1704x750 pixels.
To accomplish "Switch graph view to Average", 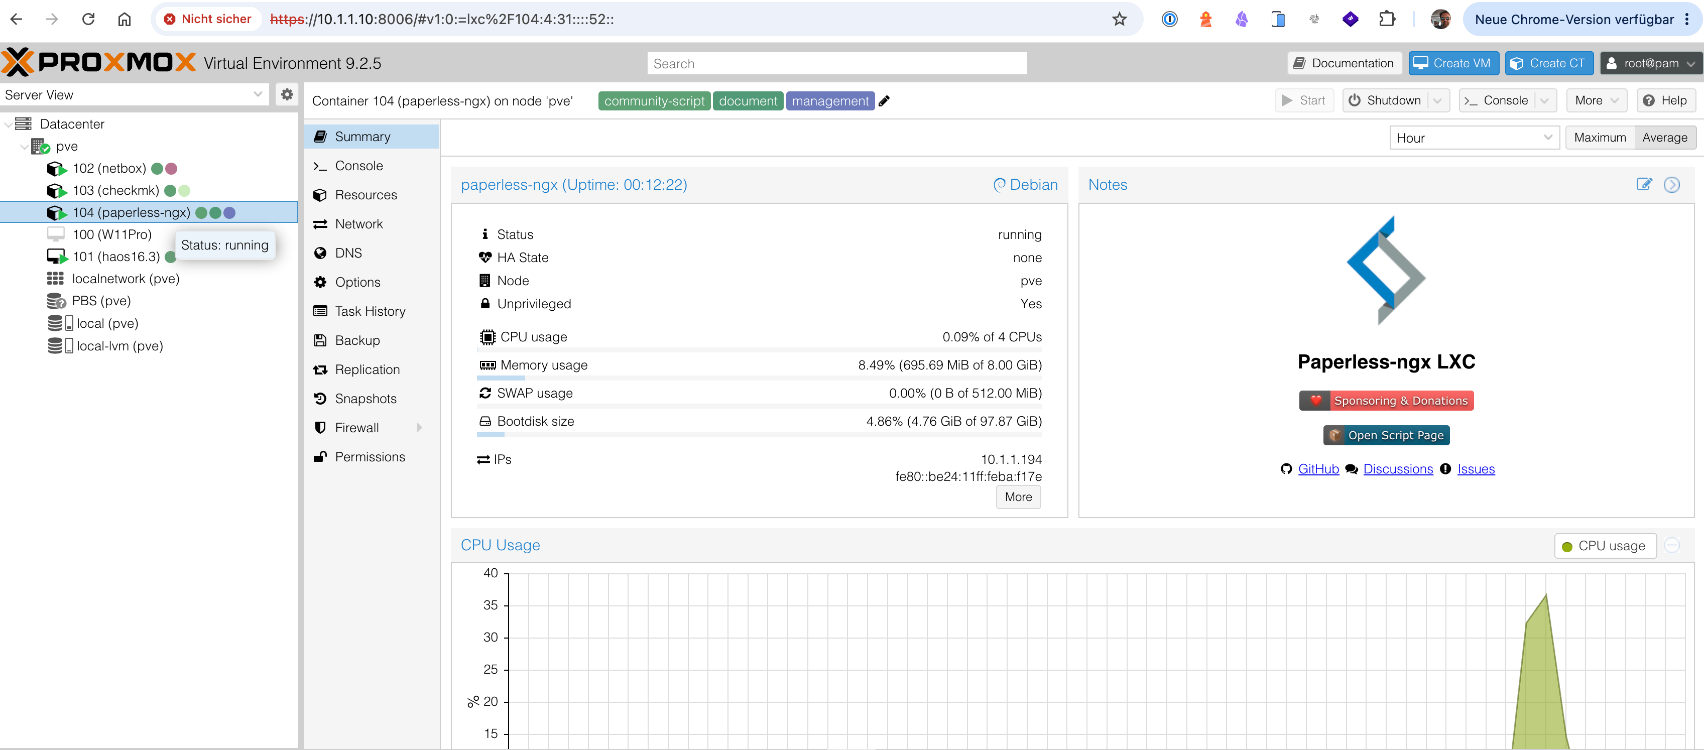I will pos(1664,138).
